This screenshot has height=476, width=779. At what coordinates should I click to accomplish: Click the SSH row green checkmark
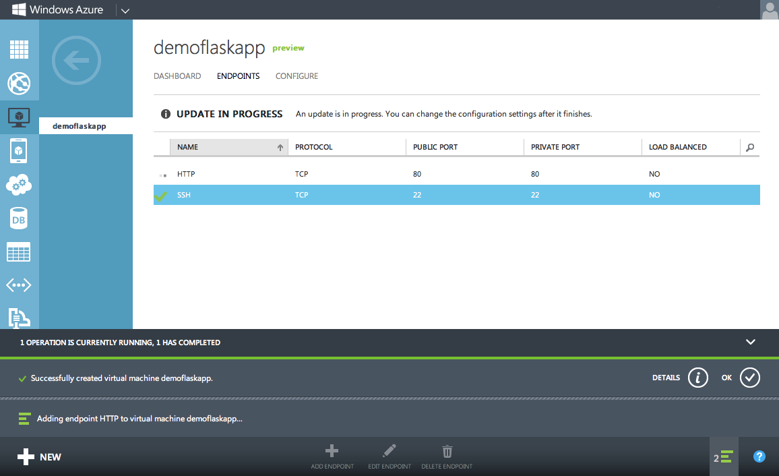(x=160, y=196)
